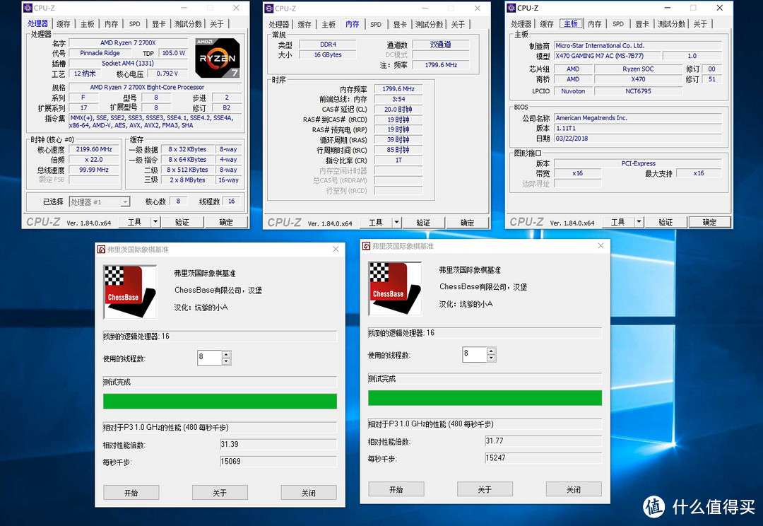The image size is (763, 526).
Task: Open the 处理器 #1 selection dropdown
Action: (100, 201)
